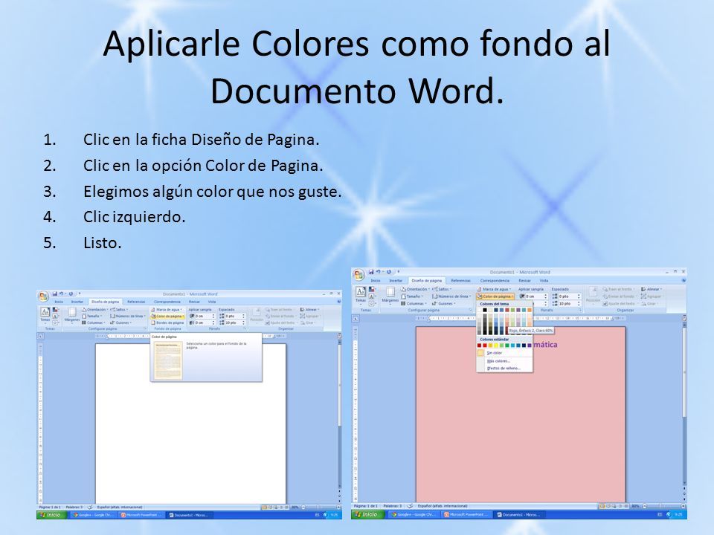Click tab selector beside ruler, pink-page window
The height and width of the screenshot is (535, 714).
pos(356,319)
